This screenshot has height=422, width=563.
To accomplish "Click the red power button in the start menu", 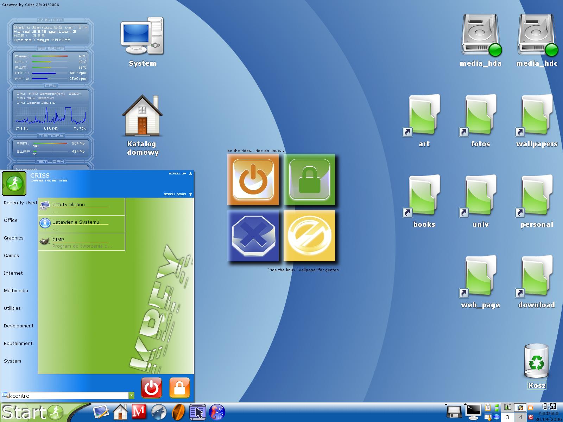I will tap(151, 388).
